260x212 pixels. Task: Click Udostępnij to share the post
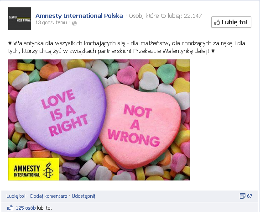(x=83, y=196)
